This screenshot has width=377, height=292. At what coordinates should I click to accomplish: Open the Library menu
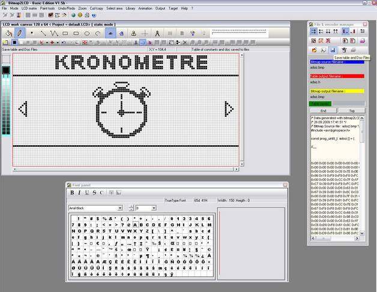click(x=130, y=8)
